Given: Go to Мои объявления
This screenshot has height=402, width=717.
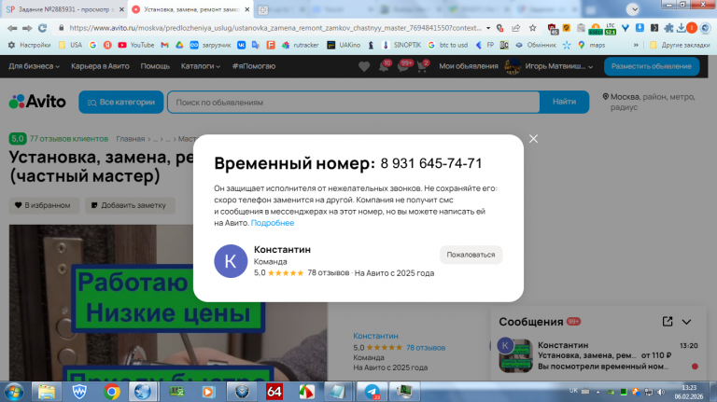Looking at the screenshot, I should pyautogui.click(x=469, y=66).
